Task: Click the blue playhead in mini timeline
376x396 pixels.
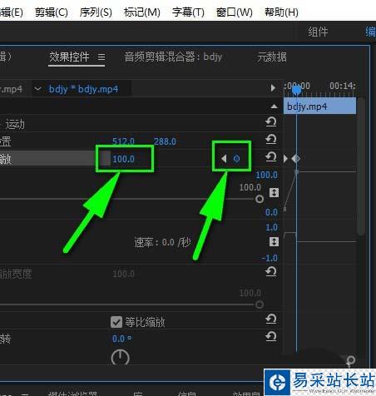Action: point(296,90)
